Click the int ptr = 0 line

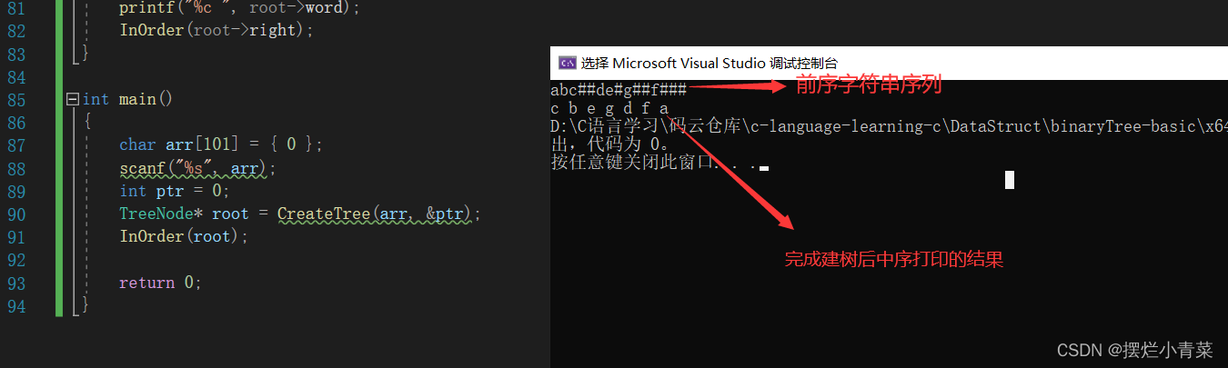(174, 191)
